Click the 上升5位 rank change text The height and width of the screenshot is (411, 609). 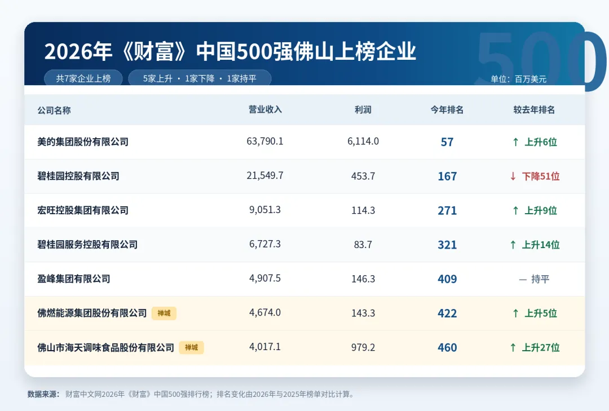541,313
